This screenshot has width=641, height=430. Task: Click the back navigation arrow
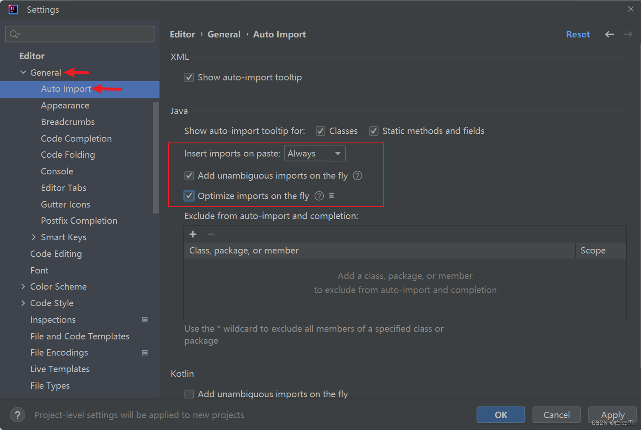(609, 34)
